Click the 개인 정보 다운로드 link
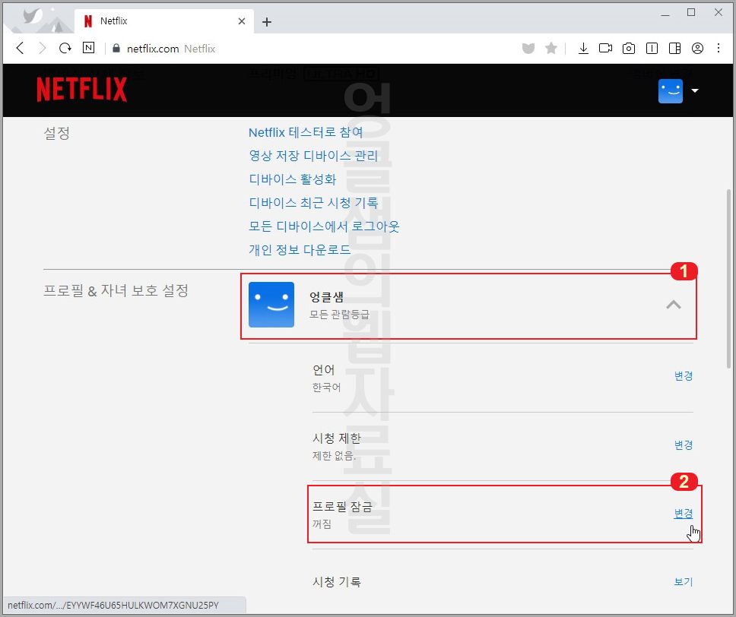This screenshot has width=736, height=617. (x=300, y=250)
